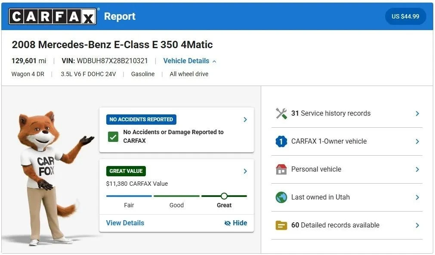Click the CARFAX logo in the header

(x=52, y=16)
